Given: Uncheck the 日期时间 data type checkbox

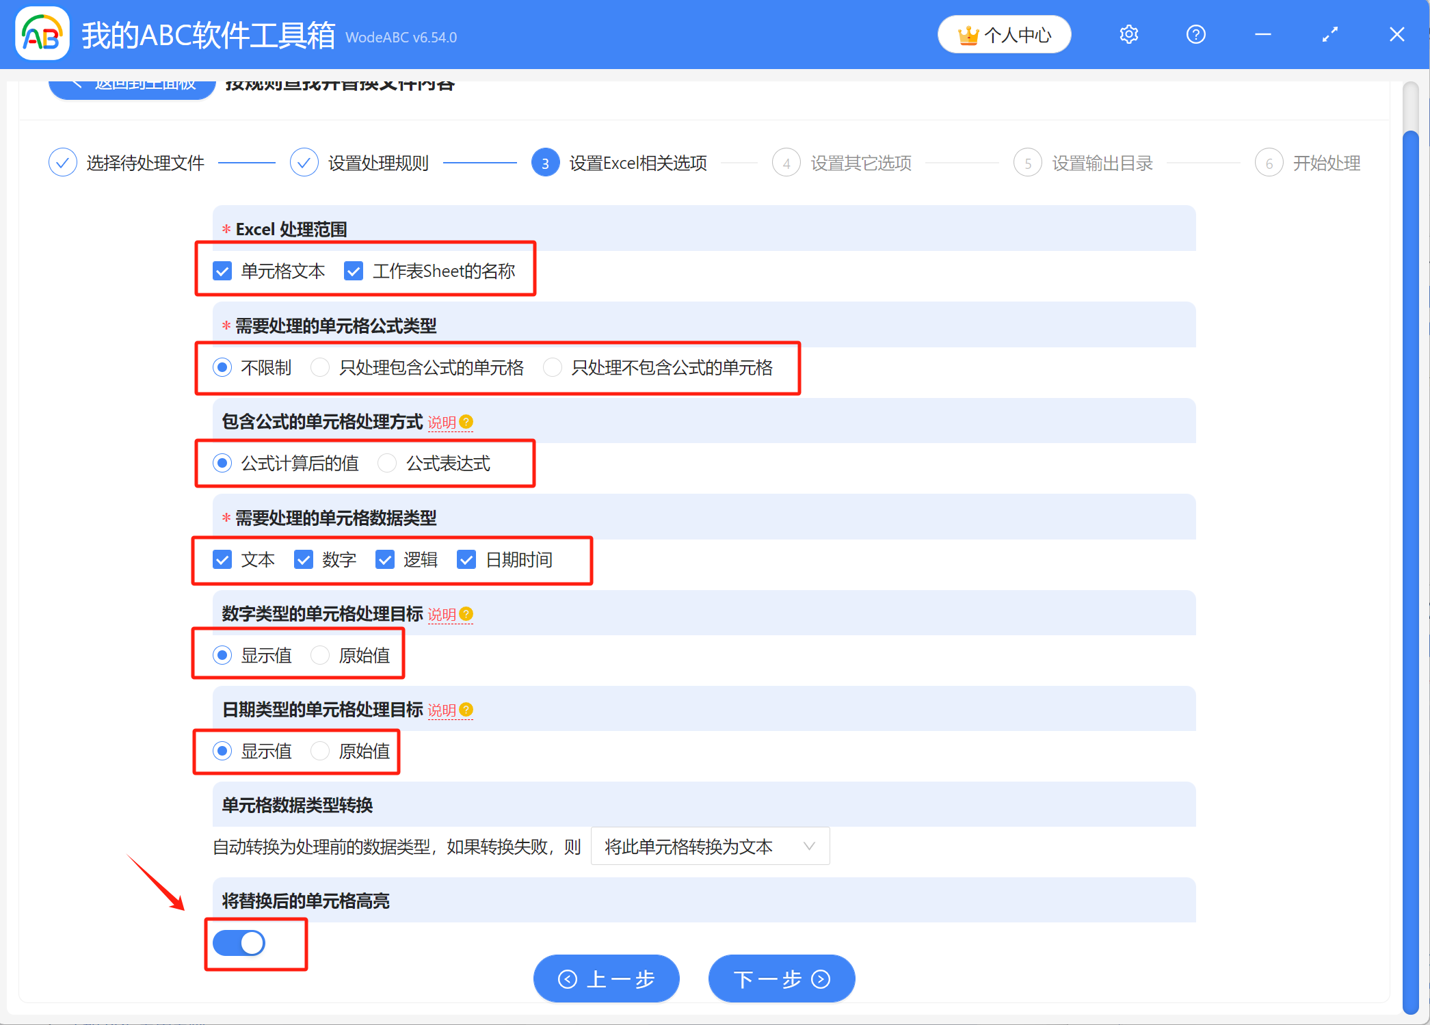Looking at the screenshot, I should coord(466,560).
